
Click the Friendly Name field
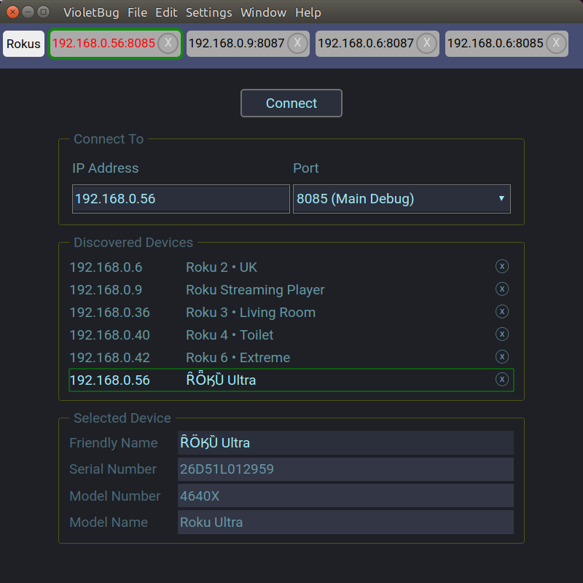point(345,443)
